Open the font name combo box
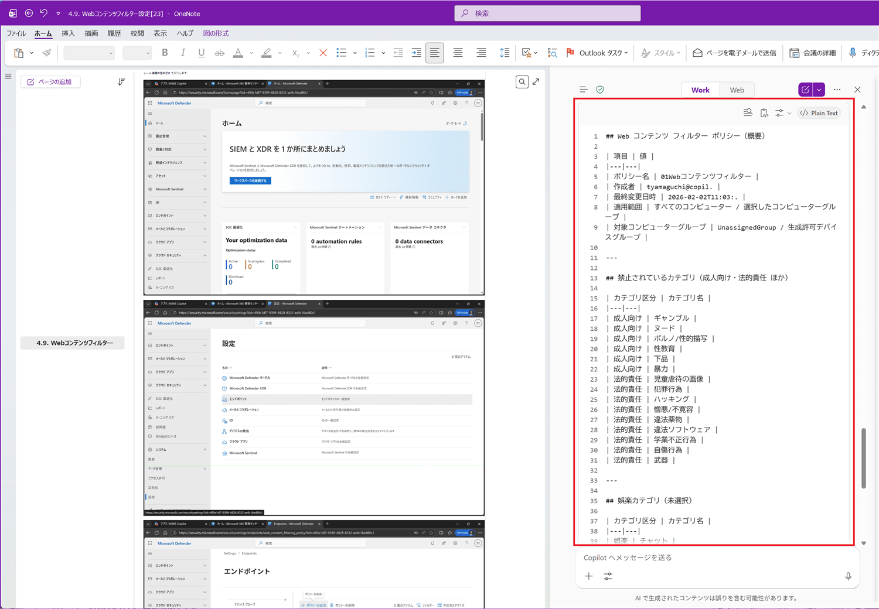This screenshot has width=879, height=609. click(x=89, y=53)
